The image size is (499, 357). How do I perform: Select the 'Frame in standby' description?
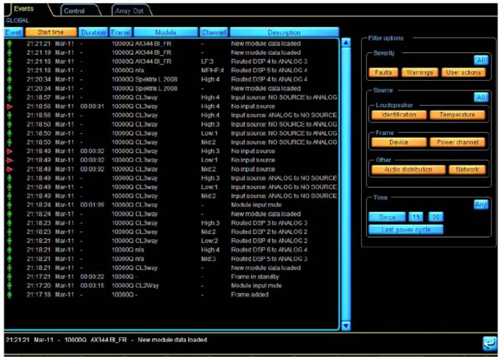click(x=255, y=277)
